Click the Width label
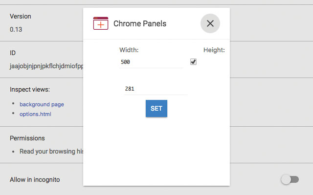The height and width of the screenshot is (195, 313). click(129, 50)
